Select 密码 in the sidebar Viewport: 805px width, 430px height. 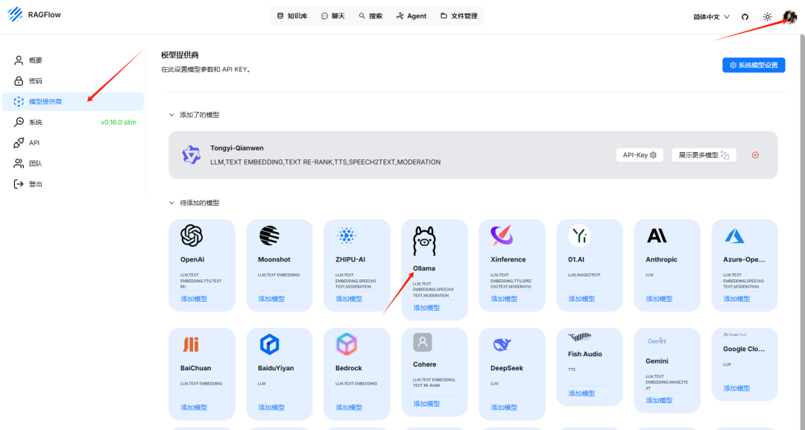point(73,81)
